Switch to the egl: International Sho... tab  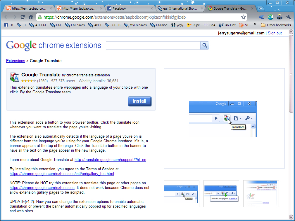(x=180, y=8)
